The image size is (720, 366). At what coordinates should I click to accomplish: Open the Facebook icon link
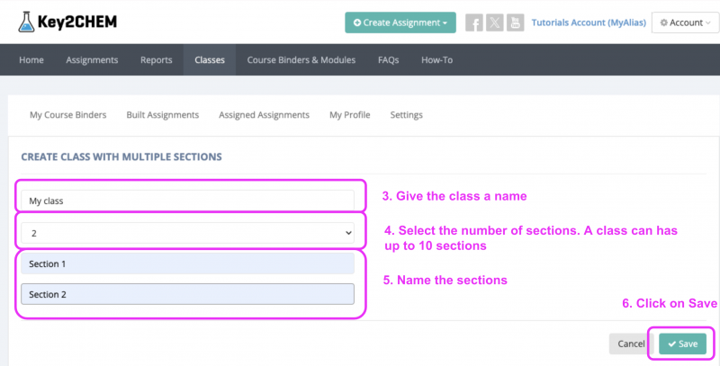click(473, 22)
